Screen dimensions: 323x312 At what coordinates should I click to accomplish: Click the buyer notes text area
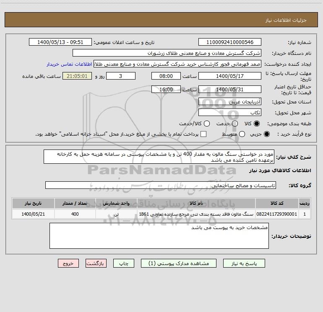[x=159, y=236]
